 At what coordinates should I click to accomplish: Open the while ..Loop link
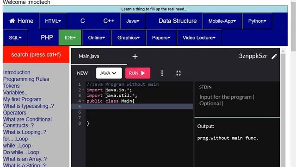coord(17,146)
